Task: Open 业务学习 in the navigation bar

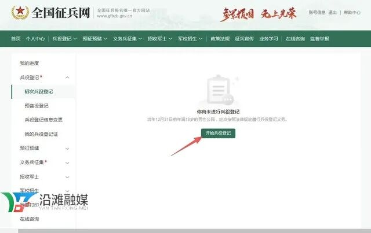Action: click(268, 39)
